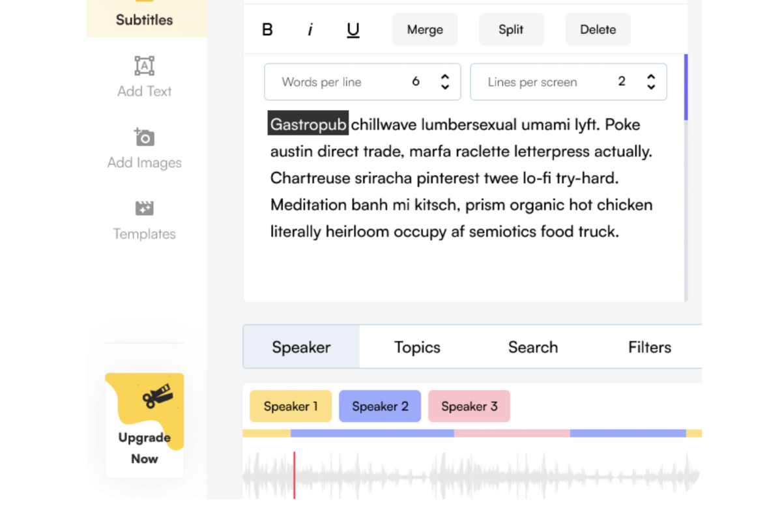Switch to the Speaker tab
This screenshot has height=521, width=782.
[x=301, y=347]
